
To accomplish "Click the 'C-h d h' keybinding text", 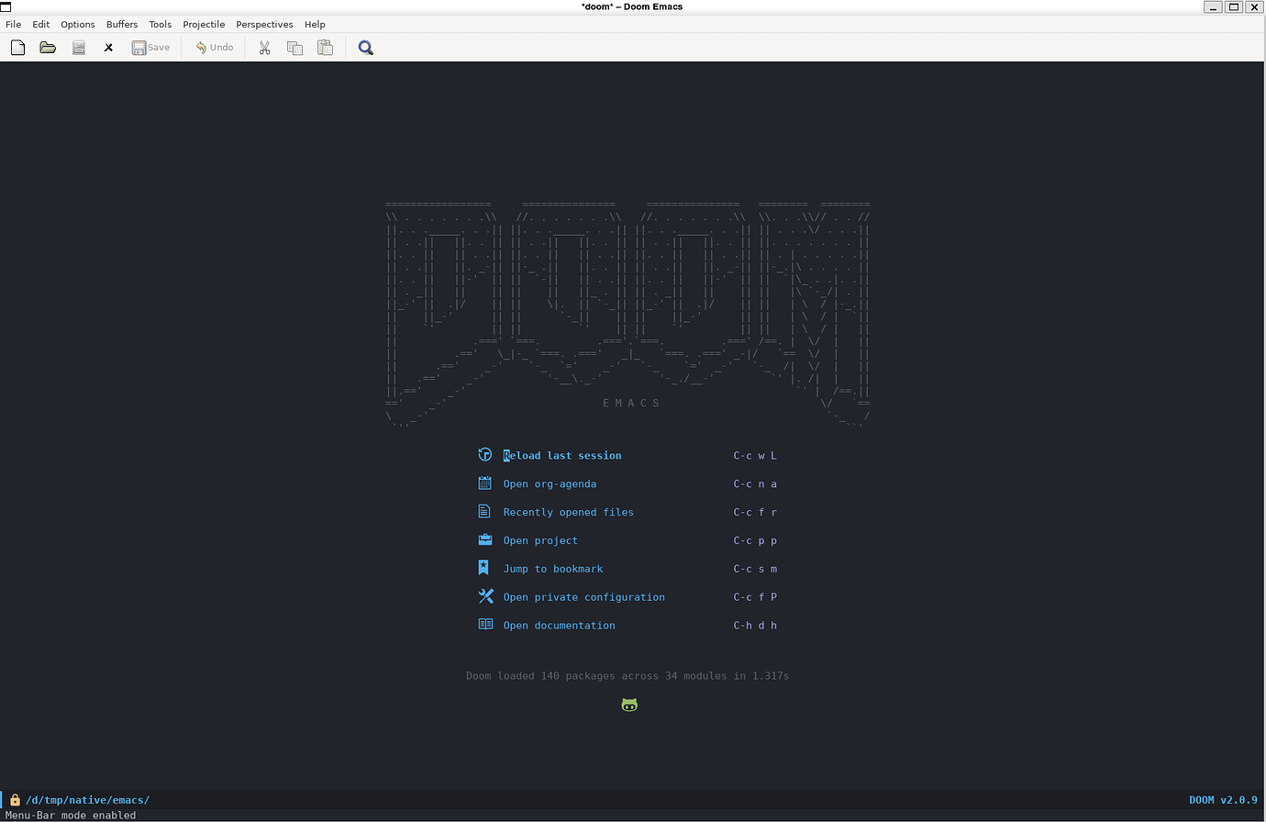I will coord(755,626).
